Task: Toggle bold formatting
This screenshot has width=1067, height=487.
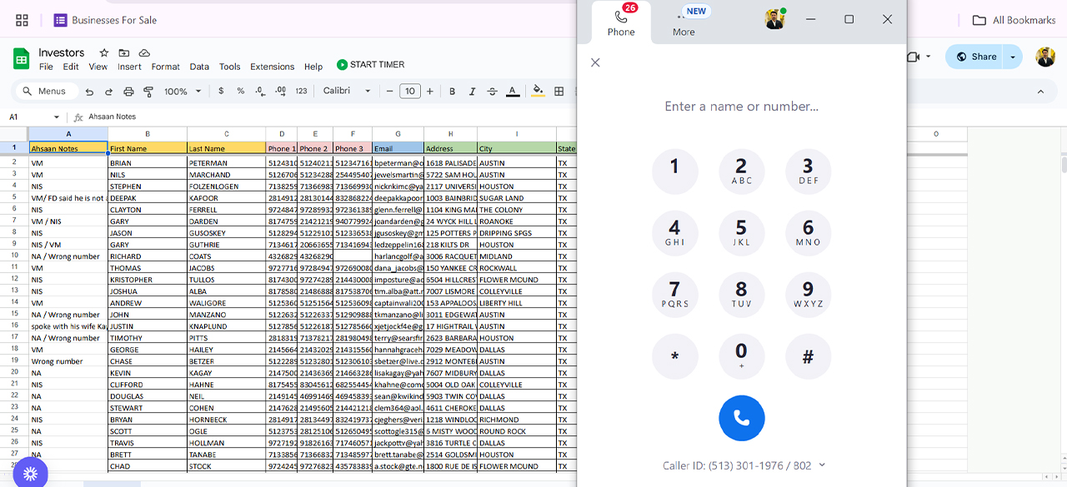Action: [453, 92]
